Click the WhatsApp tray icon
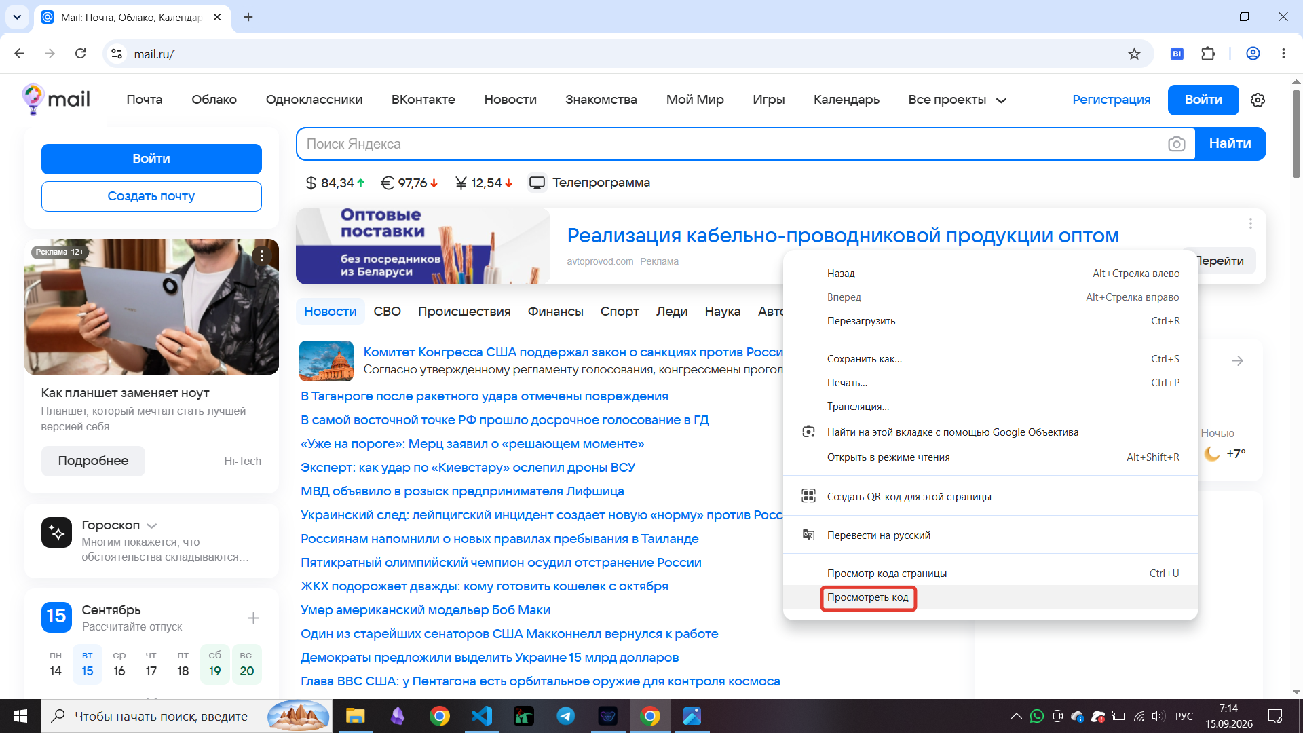 (x=1036, y=716)
